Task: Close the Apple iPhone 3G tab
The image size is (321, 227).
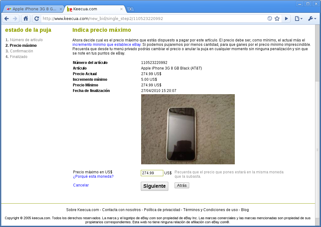Action: coord(61,9)
